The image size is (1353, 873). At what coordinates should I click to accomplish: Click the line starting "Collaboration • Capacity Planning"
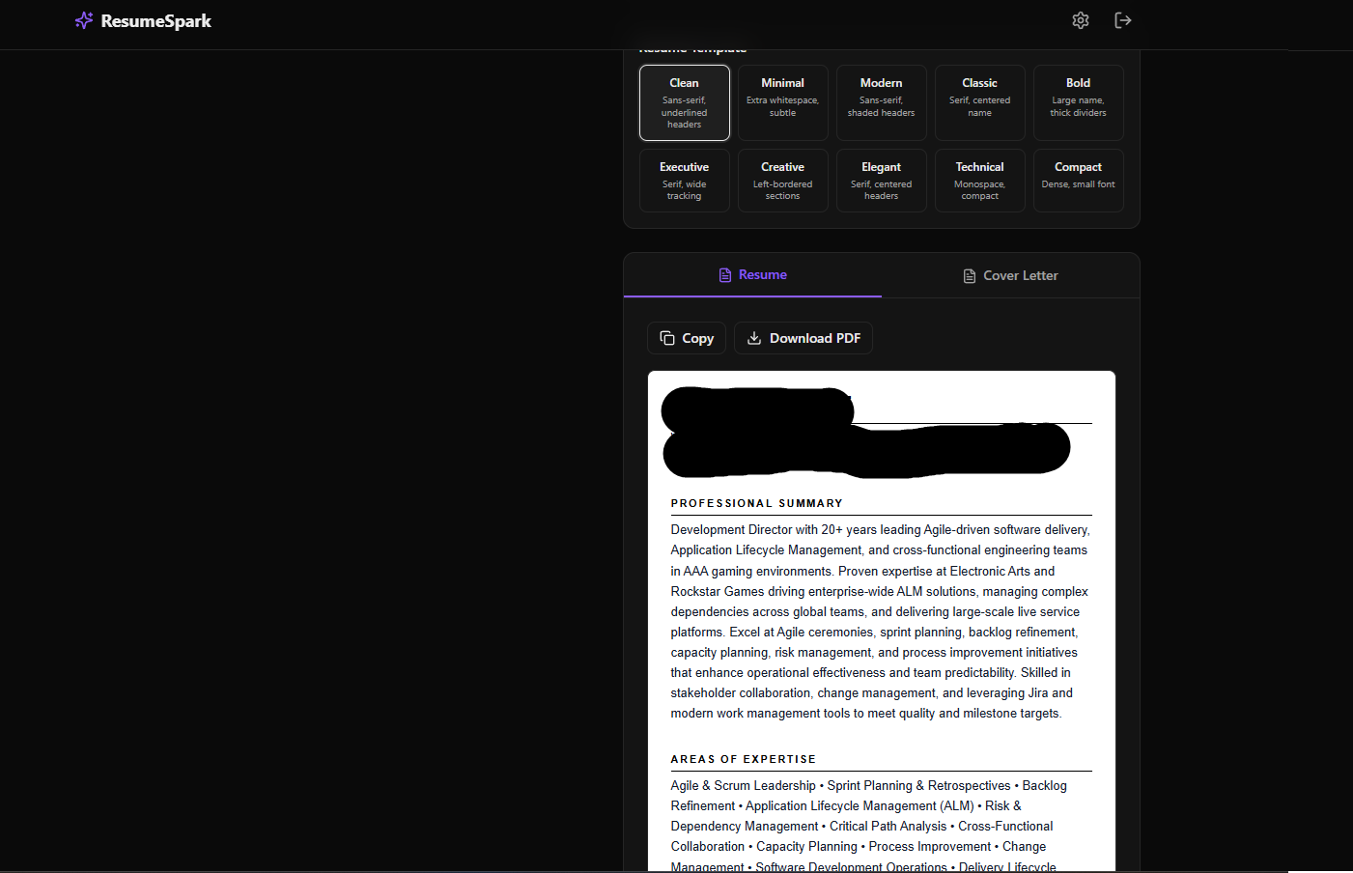859,847
